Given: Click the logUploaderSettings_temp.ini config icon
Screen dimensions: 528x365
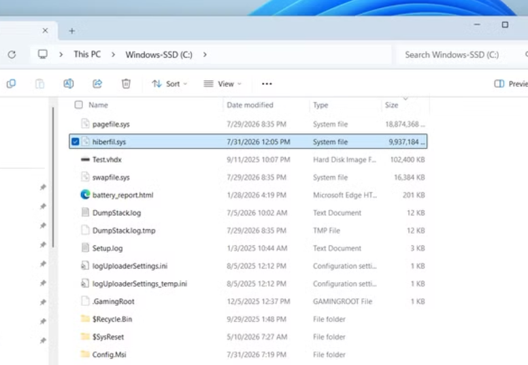Looking at the screenshot, I should (x=85, y=283).
